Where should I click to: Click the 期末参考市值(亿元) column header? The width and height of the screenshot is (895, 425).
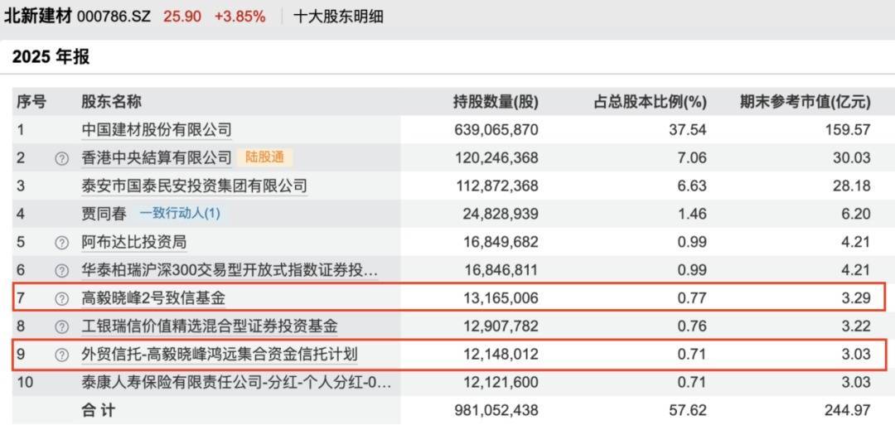pyautogui.click(x=805, y=102)
